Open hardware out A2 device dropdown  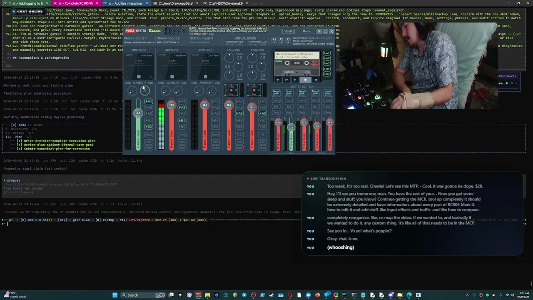pos(281,40)
